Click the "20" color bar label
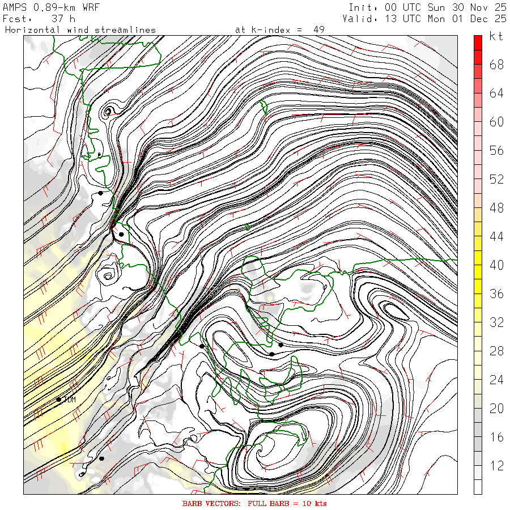The height and width of the screenshot is (510, 510). coord(496,409)
